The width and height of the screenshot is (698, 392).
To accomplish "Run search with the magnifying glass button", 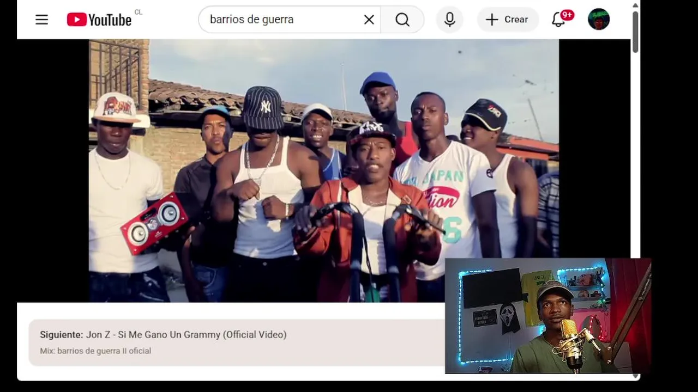I will tap(402, 20).
